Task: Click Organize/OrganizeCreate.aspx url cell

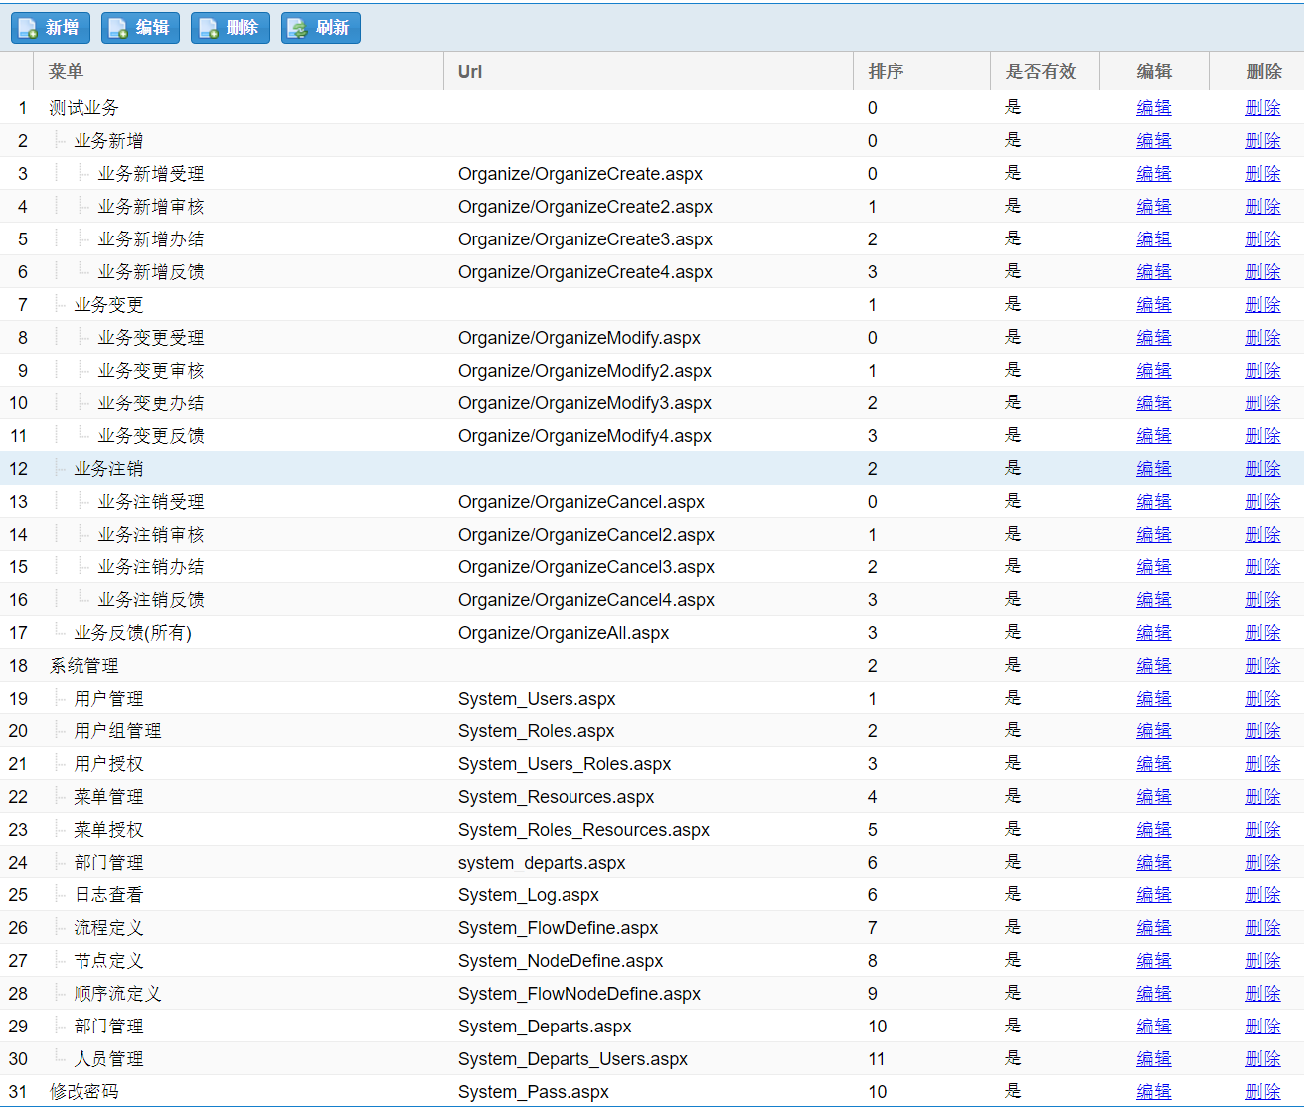Action: (x=580, y=174)
